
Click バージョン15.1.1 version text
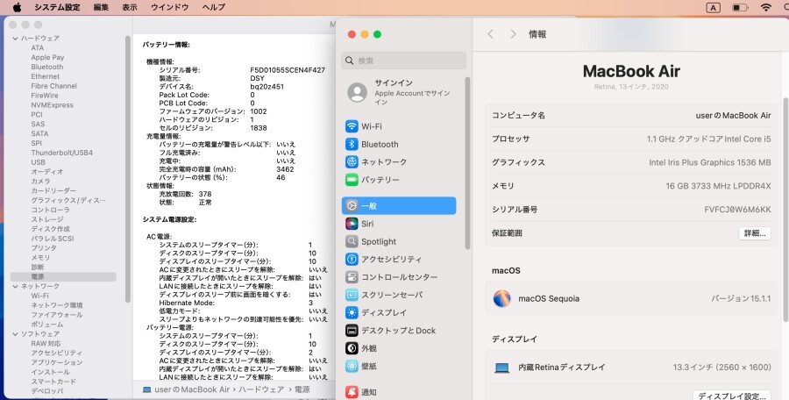tap(741, 298)
